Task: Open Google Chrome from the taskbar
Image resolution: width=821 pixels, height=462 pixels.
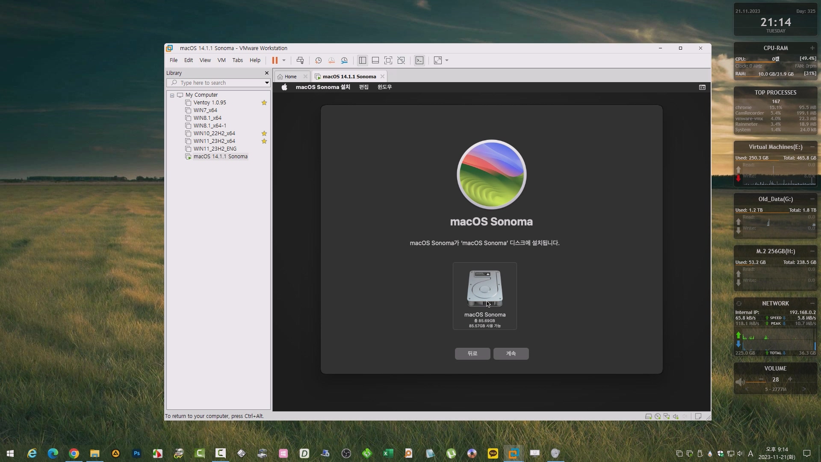Action: (x=74, y=453)
